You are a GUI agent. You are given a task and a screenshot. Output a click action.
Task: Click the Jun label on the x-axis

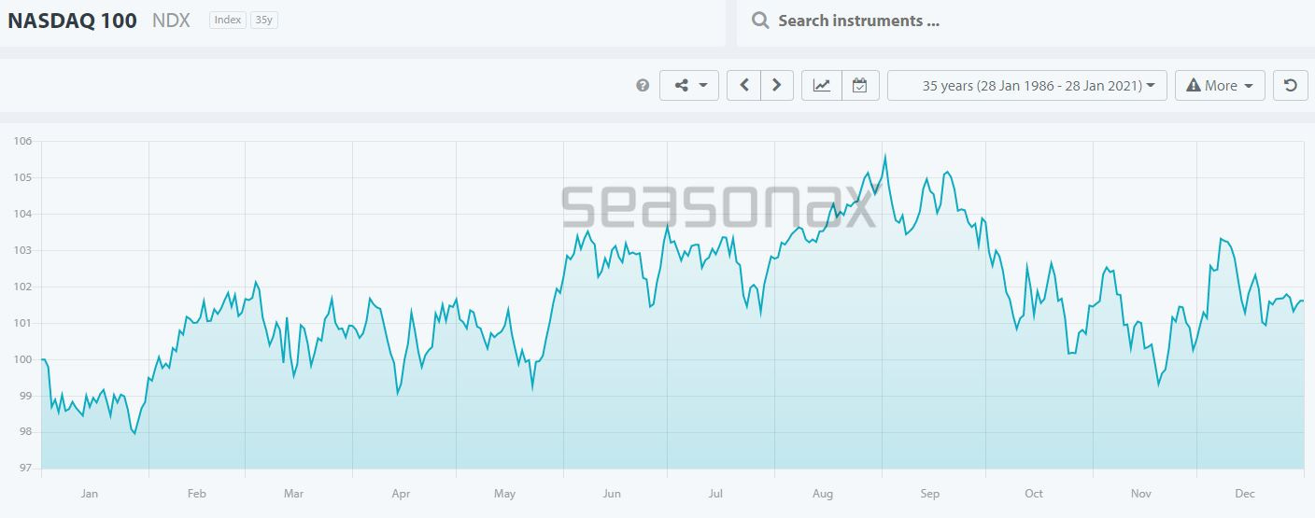[612, 494]
